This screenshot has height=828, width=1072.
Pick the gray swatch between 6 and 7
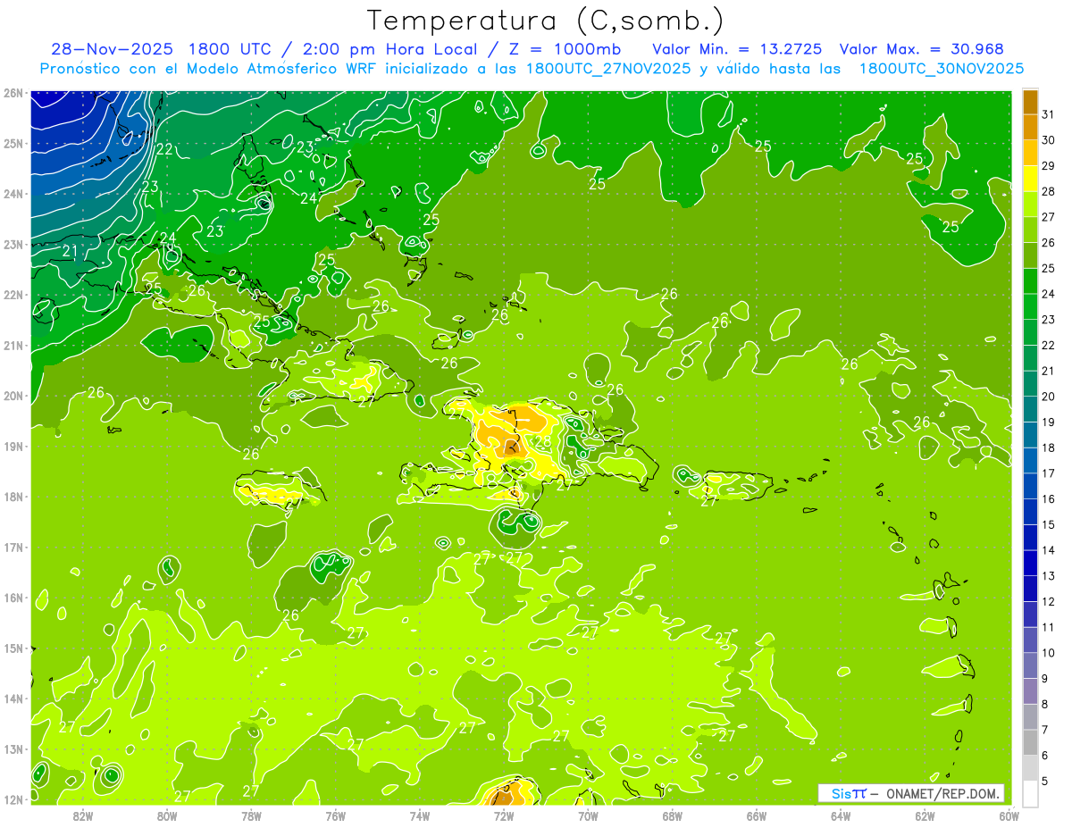[x=1030, y=742]
